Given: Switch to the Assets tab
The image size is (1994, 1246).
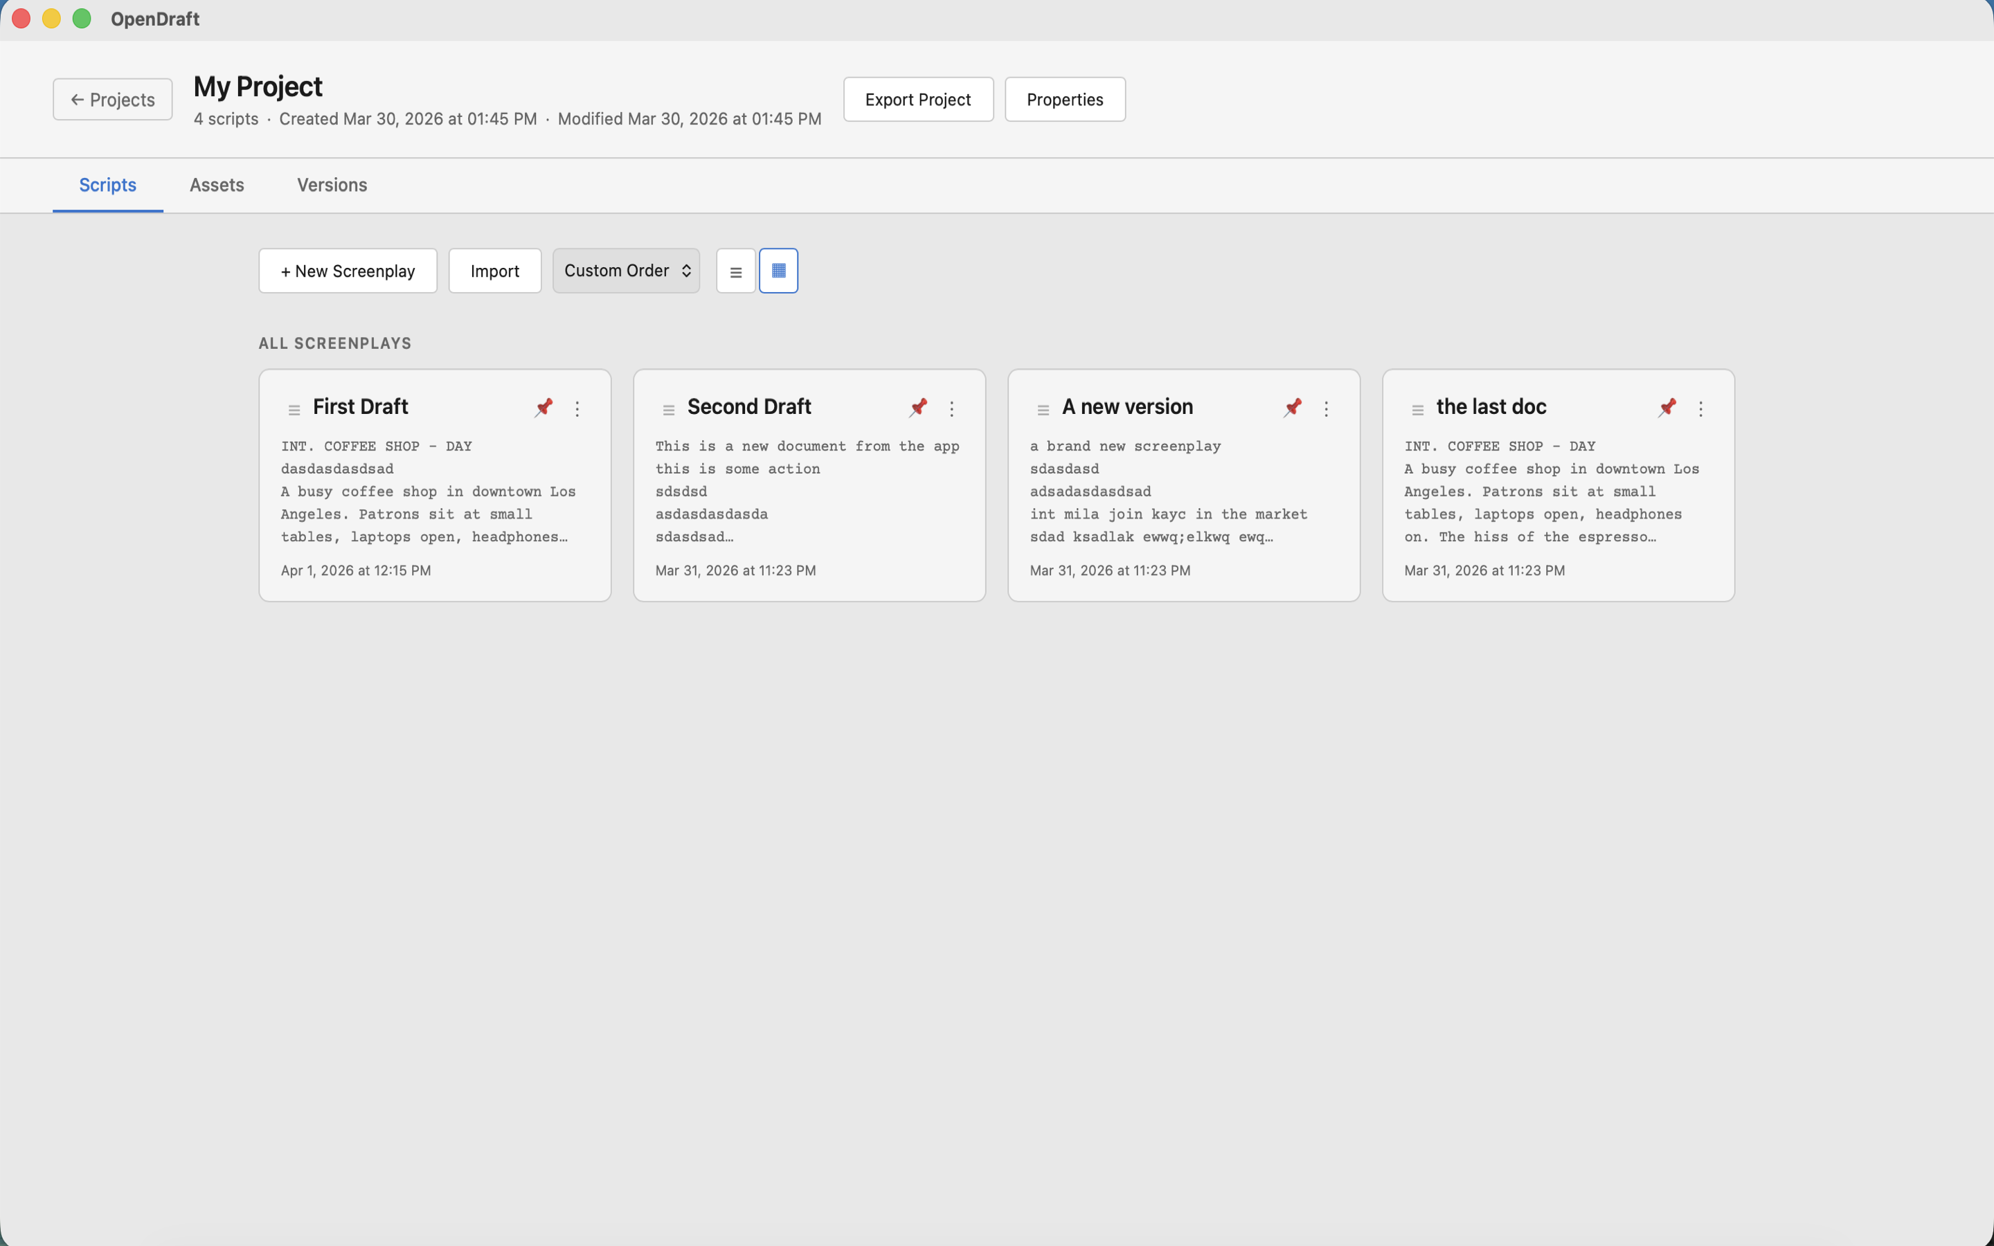Looking at the screenshot, I should (x=217, y=185).
